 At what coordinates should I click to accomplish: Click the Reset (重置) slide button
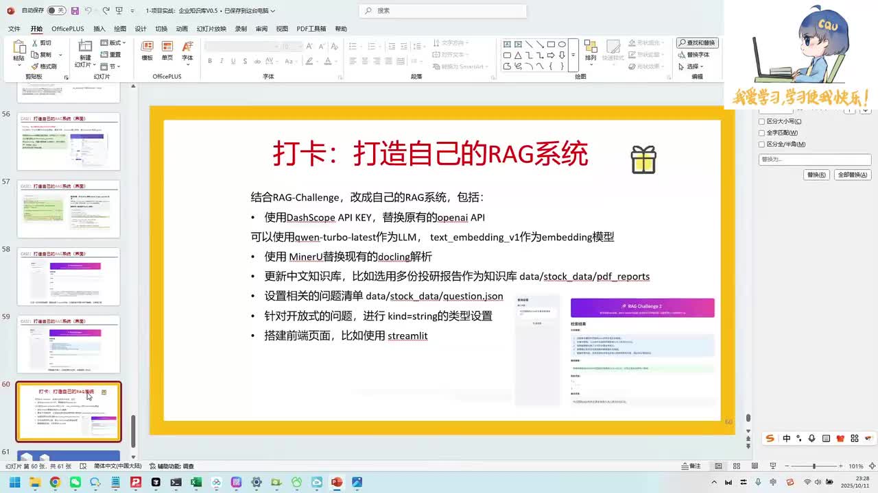click(111, 55)
